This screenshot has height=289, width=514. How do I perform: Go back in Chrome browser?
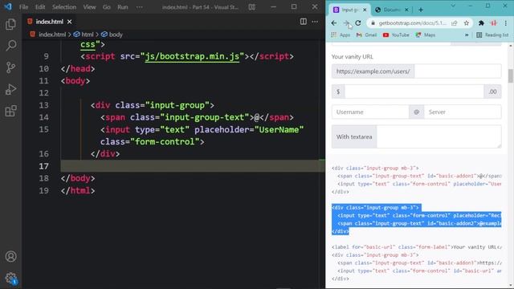click(334, 23)
